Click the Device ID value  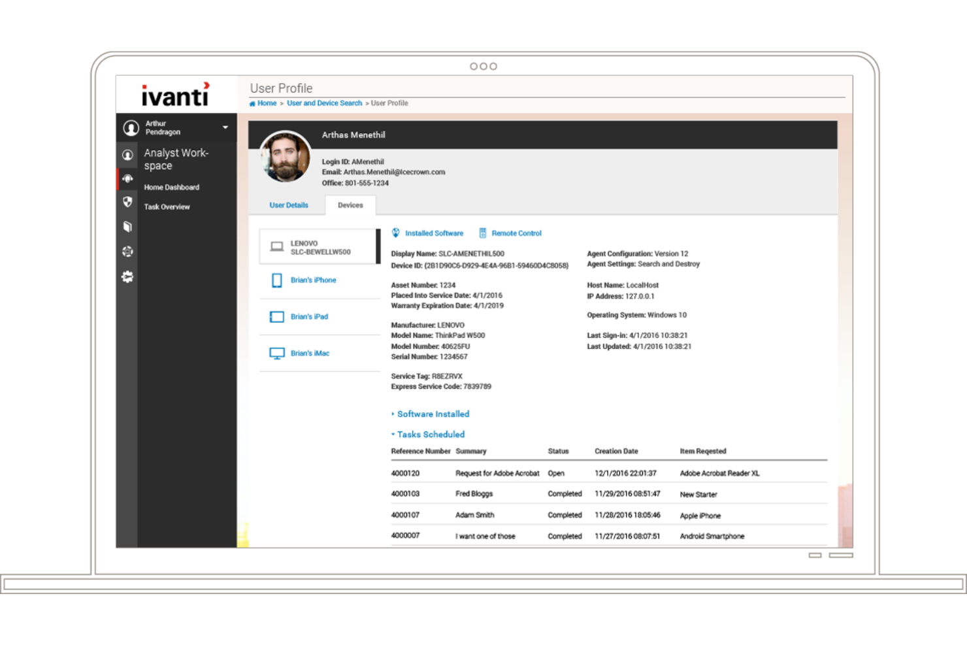point(497,266)
